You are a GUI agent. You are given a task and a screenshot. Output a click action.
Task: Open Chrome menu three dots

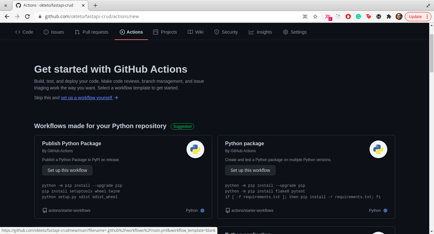(x=428, y=16)
